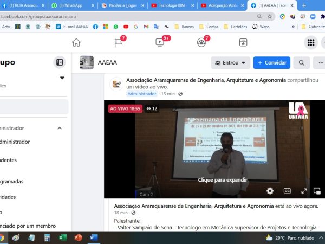Open the Google bookmark icon
Screen dimensions: 325x244
(x=136, y=27)
